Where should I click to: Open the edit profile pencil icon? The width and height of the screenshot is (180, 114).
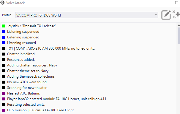point(166,15)
